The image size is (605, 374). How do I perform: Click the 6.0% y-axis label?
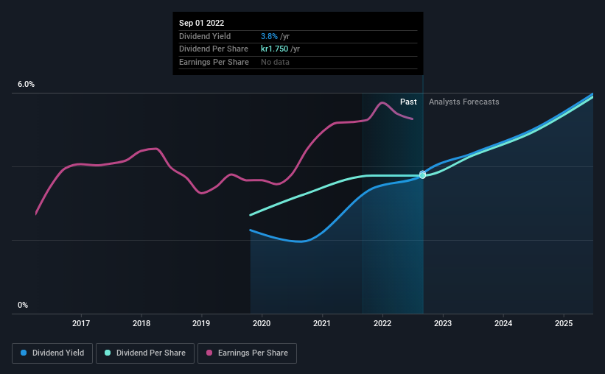click(26, 85)
